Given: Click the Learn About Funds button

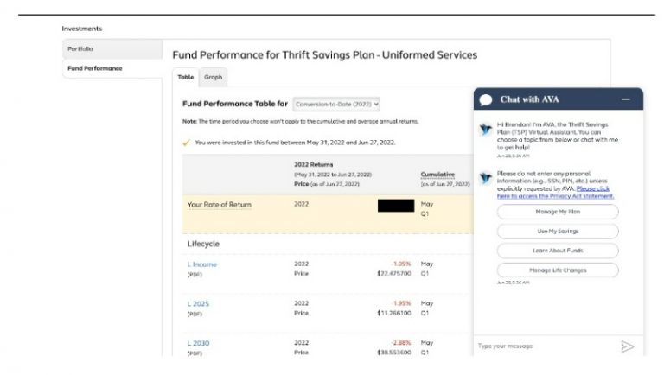Looking at the screenshot, I should [x=558, y=251].
